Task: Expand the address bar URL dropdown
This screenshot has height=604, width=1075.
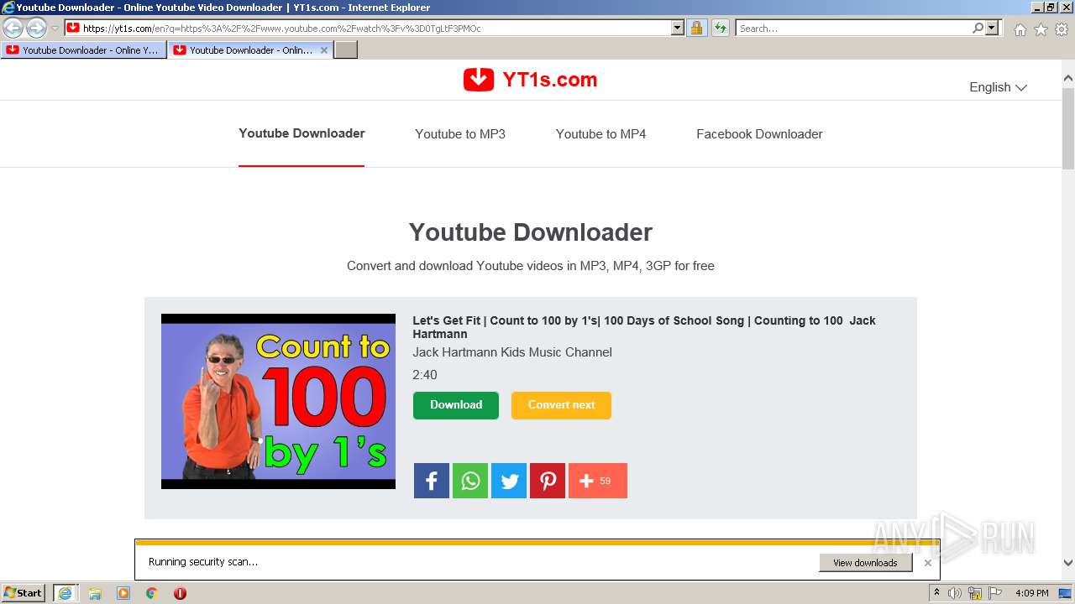Action: (678, 28)
